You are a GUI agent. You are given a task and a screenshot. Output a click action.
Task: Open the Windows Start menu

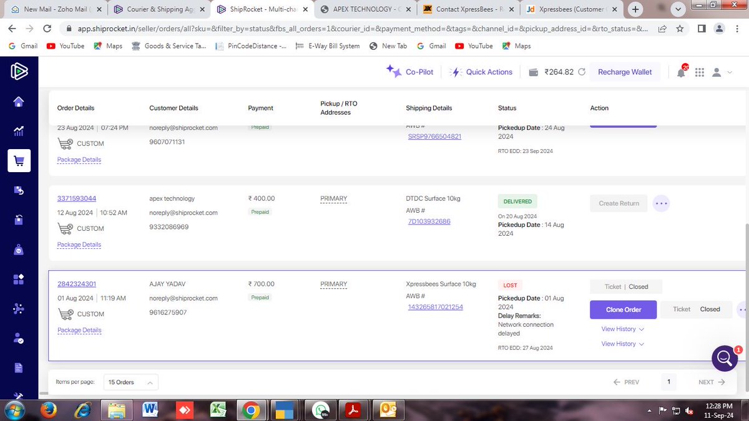pos(13,410)
